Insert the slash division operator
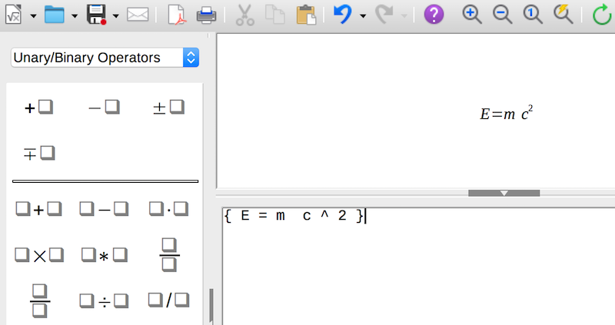The image size is (615, 325). tap(168, 300)
